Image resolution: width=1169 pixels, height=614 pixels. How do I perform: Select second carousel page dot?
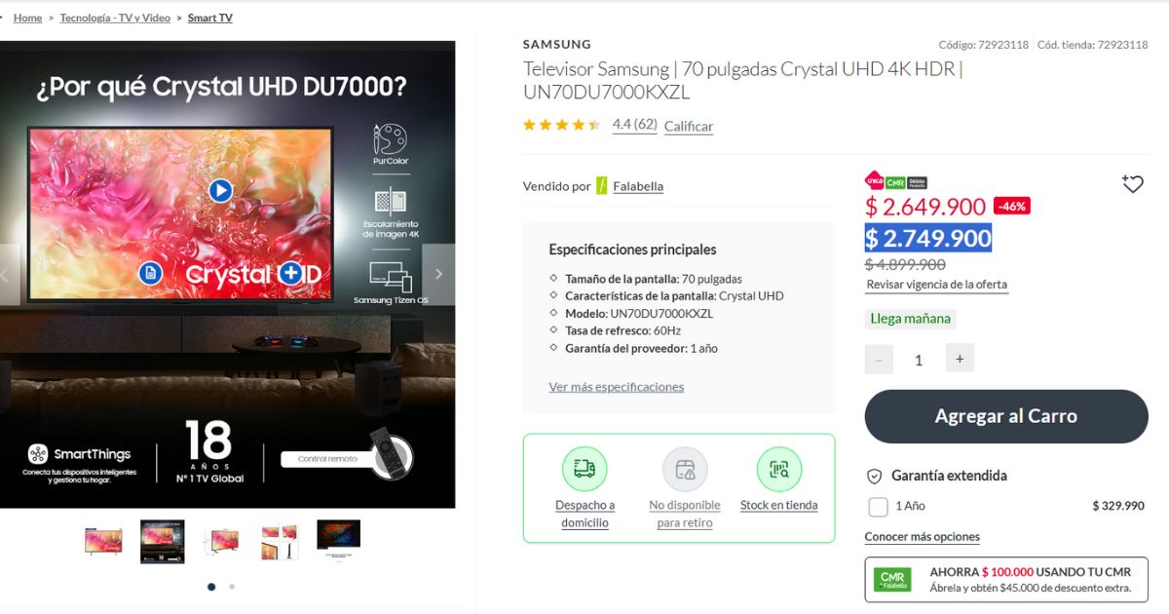point(231,587)
